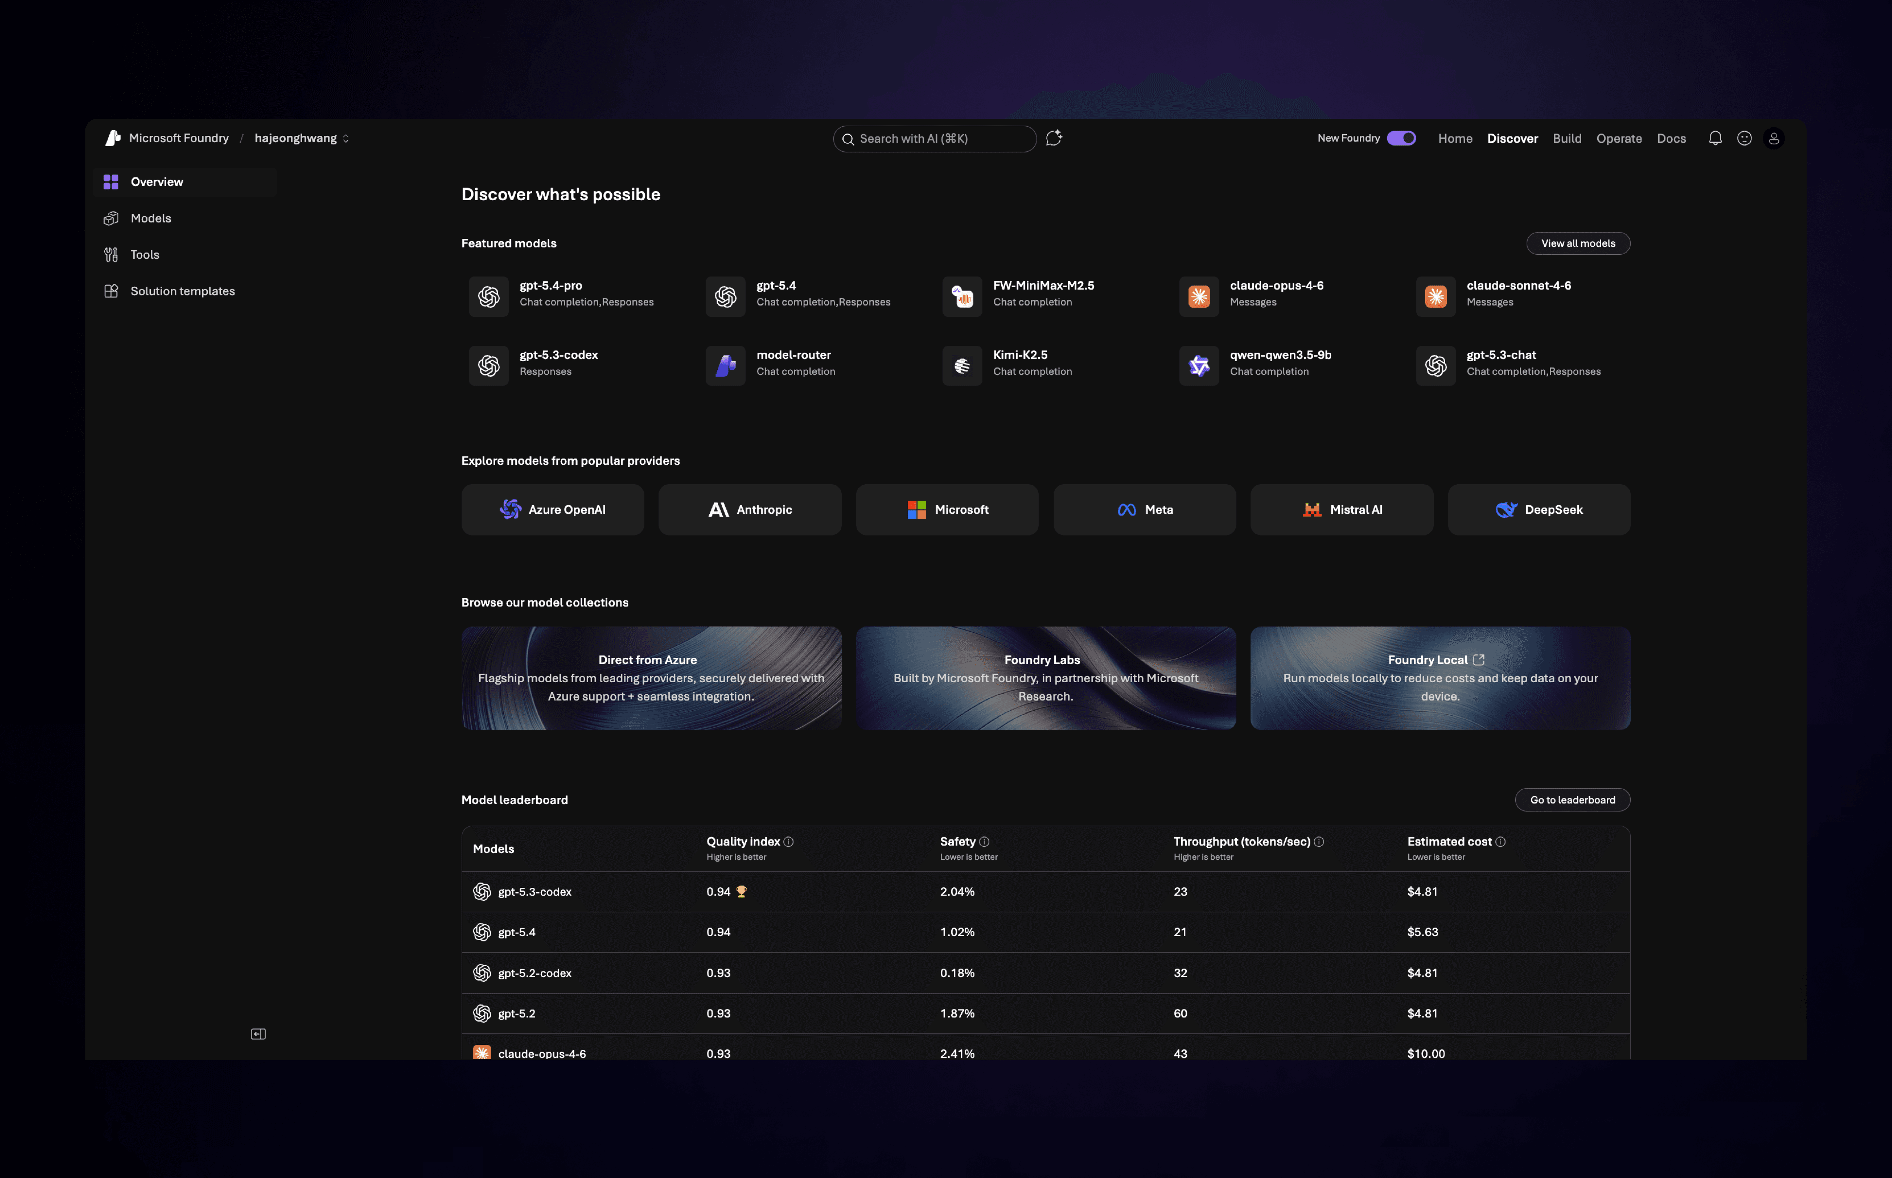Switch to the Operate tab

click(1619, 138)
